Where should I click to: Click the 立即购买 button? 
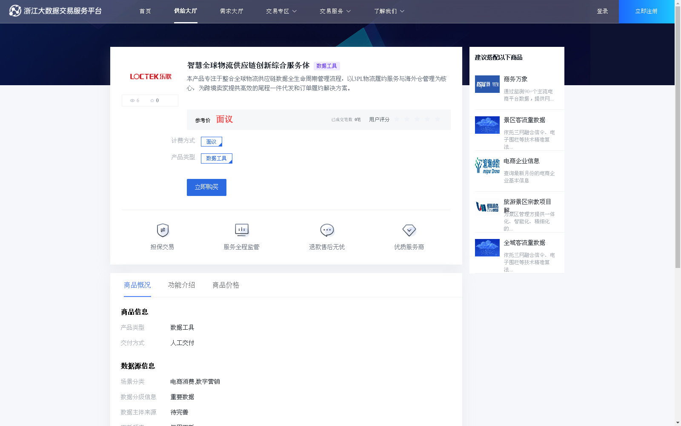coord(206,187)
